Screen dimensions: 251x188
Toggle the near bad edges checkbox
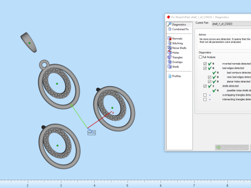(x=210, y=77)
